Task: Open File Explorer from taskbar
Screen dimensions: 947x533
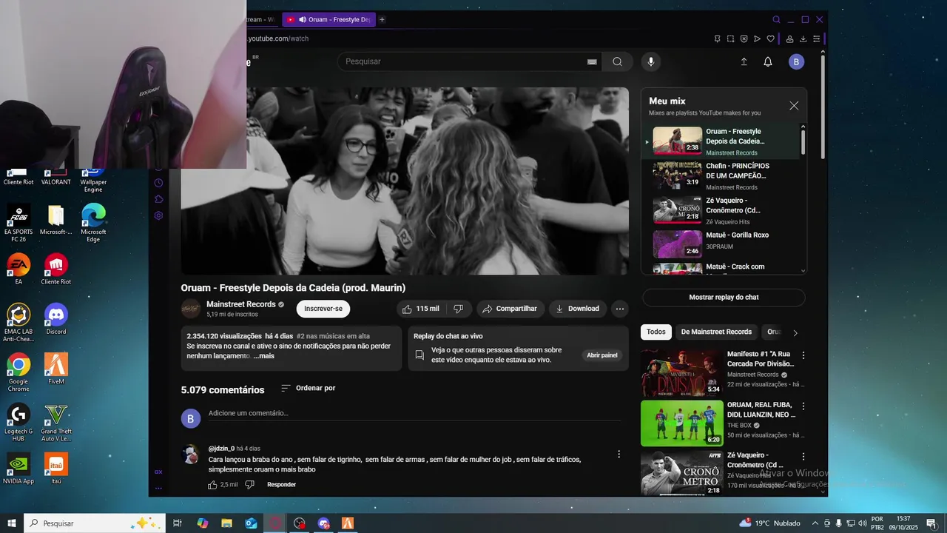Action: point(226,523)
